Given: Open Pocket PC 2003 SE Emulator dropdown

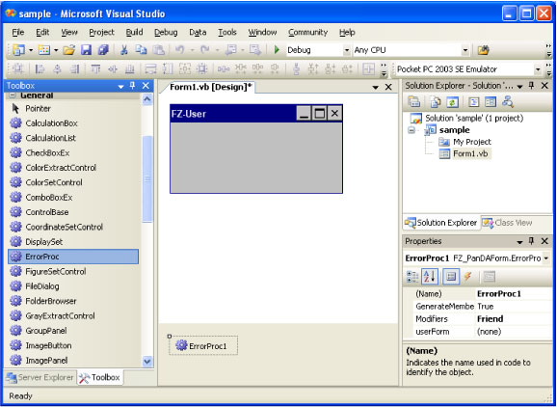Looking at the screenshot, I should [x=538, y=69].
